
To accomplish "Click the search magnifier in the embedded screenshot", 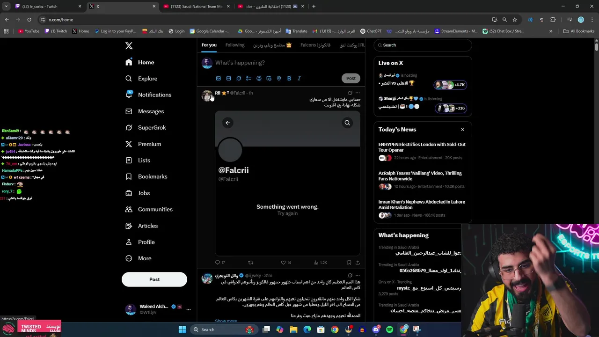I will tap(347, 123).
